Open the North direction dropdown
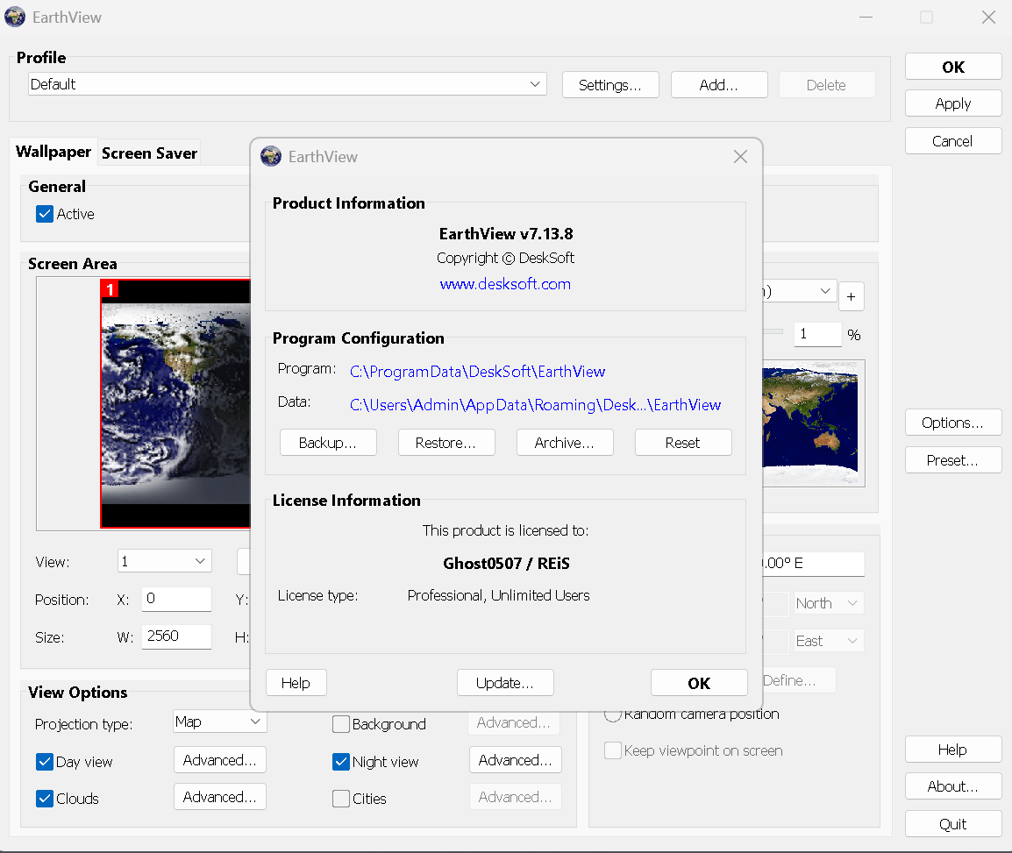Screen dimensions: 1012x853 pyautogui.click(x=829, y=603)
